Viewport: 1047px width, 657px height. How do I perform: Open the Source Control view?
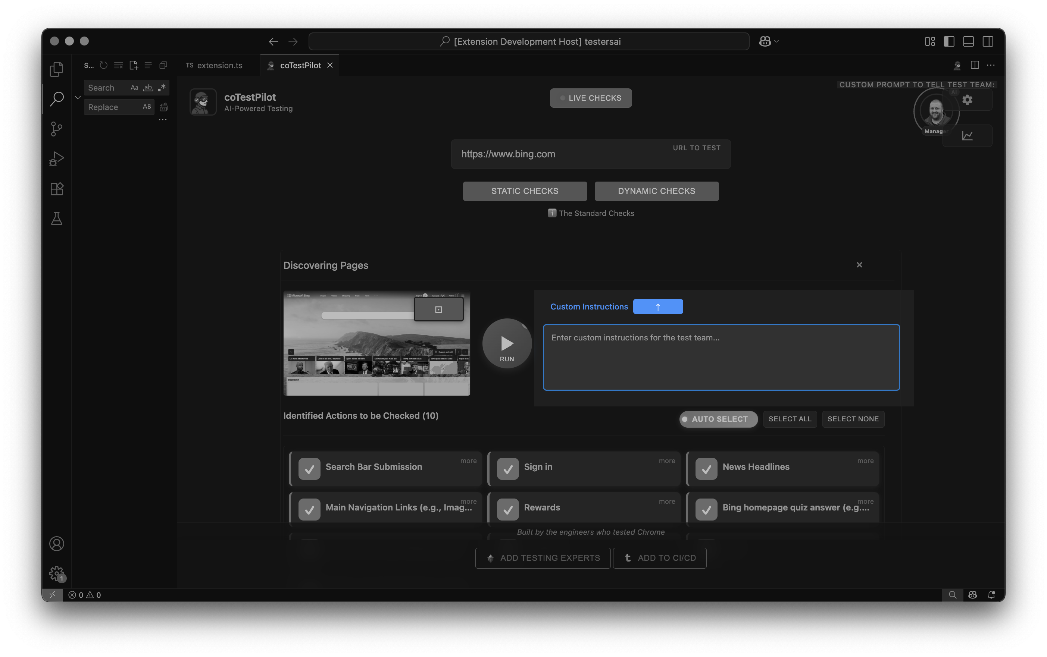(56, 129)
